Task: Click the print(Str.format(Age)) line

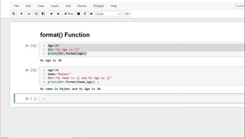Action: [x=67, y=54]
